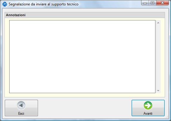Exit the dialog with the Esci button
The image size is (171, 121).
[x=22, y=108]
